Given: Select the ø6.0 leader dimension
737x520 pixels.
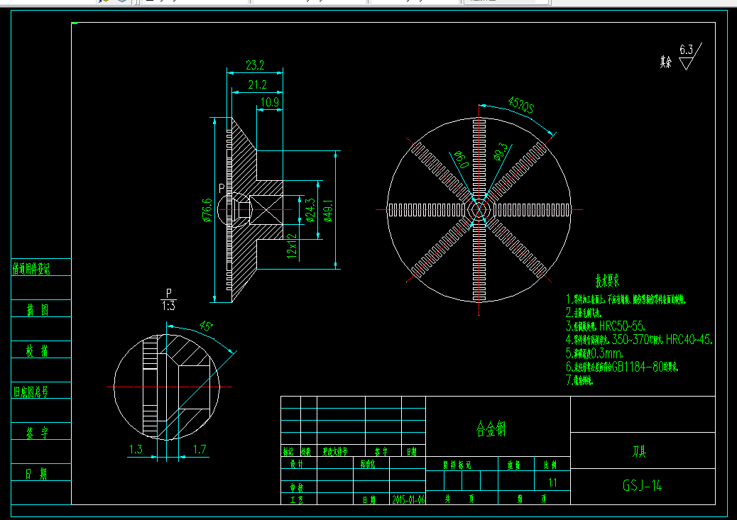Looking at the screenshot, I should tap(461, 160).
